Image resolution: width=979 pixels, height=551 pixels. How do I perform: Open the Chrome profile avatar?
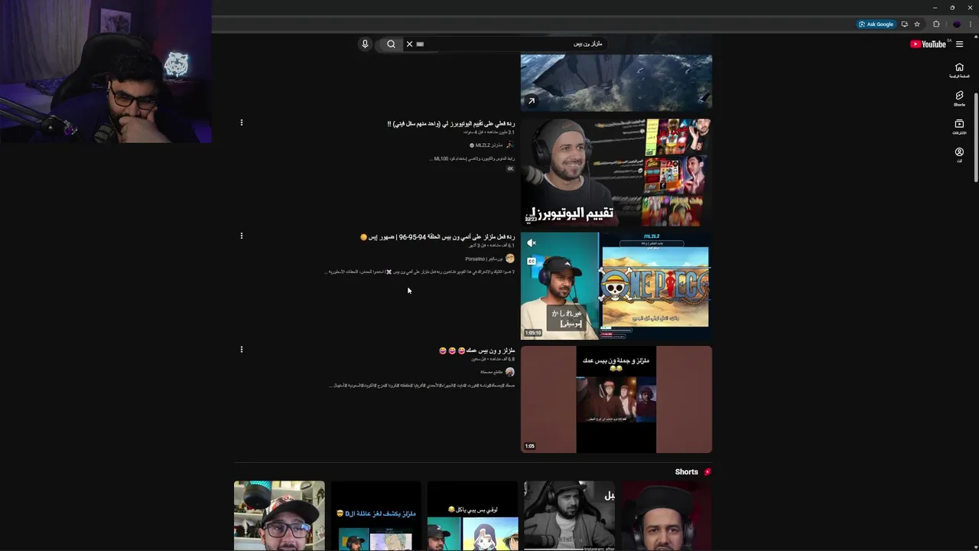(956, 24)
